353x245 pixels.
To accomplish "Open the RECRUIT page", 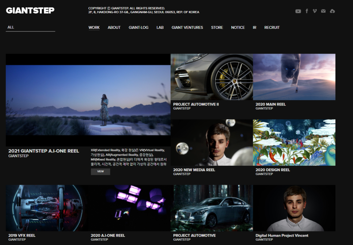I will coord(272,27).
